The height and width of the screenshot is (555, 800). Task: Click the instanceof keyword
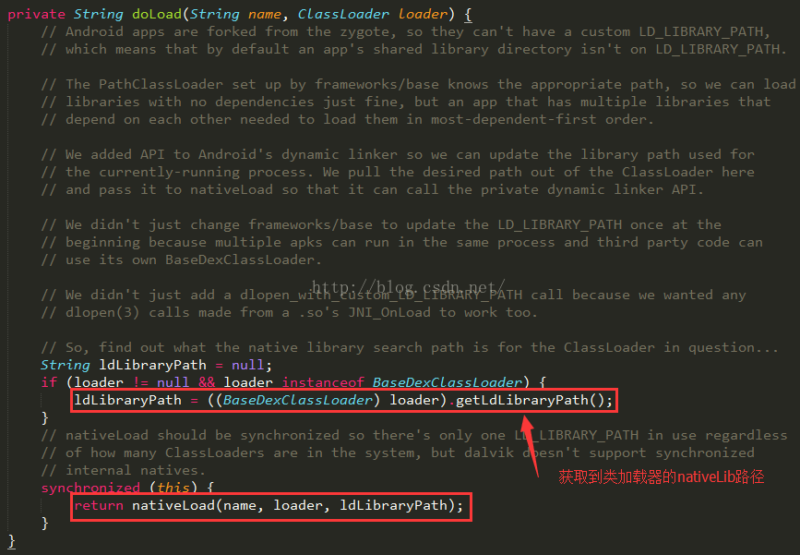pyautogui.click(x=323, y=382)
